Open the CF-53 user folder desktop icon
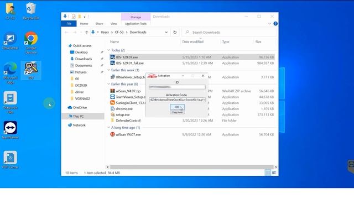The width and height of the screenshot is (354, 199). pyautogui.click(x=10, y=11)
